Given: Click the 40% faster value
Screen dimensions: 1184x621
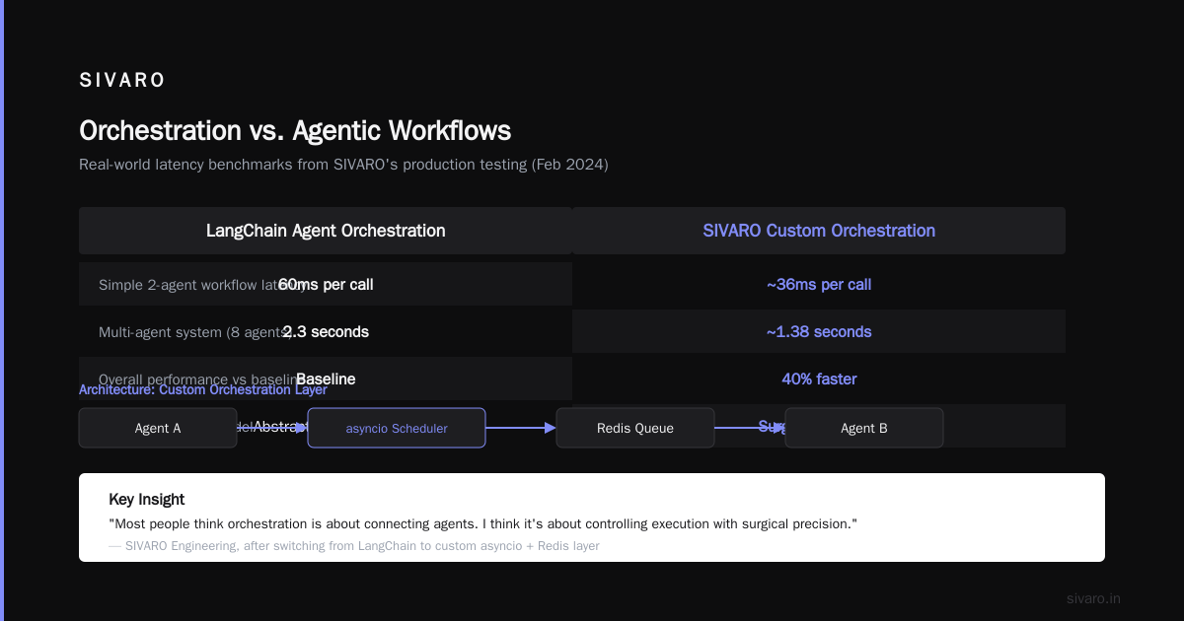Looking at the screenshot, I should coord(819,379).
